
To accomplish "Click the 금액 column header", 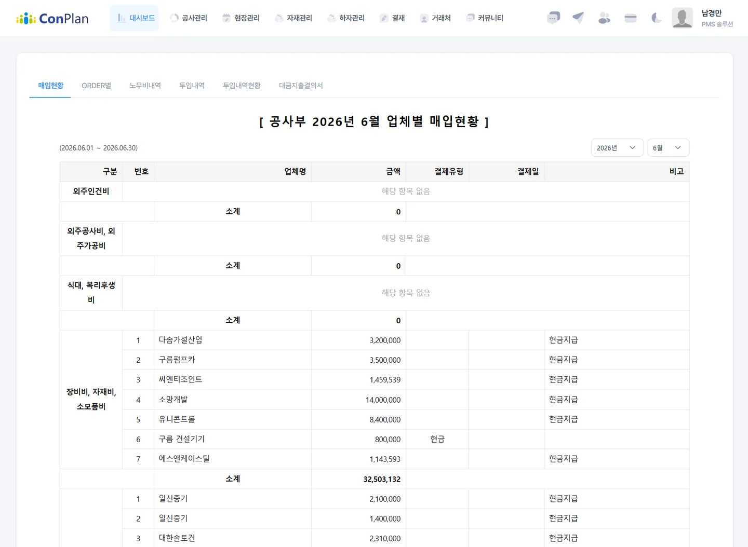I will pos(358,172).
